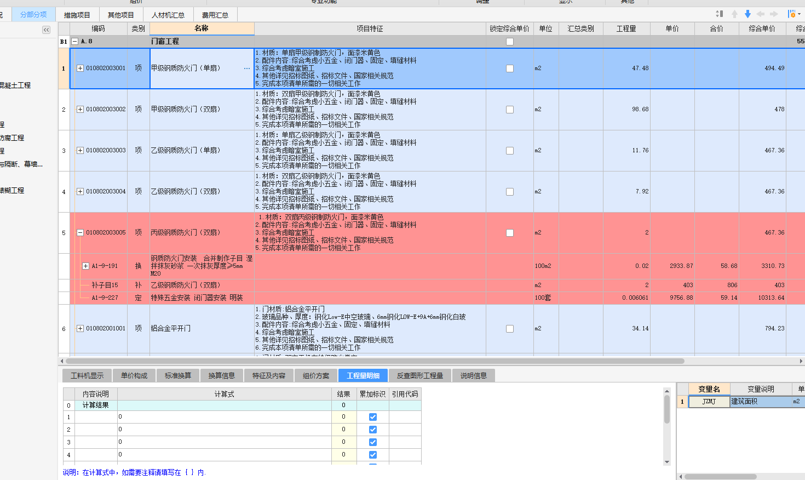Open the column settings gear icon
The width and height of the screenshot is (805, 480).
click(x=791, y=14)
